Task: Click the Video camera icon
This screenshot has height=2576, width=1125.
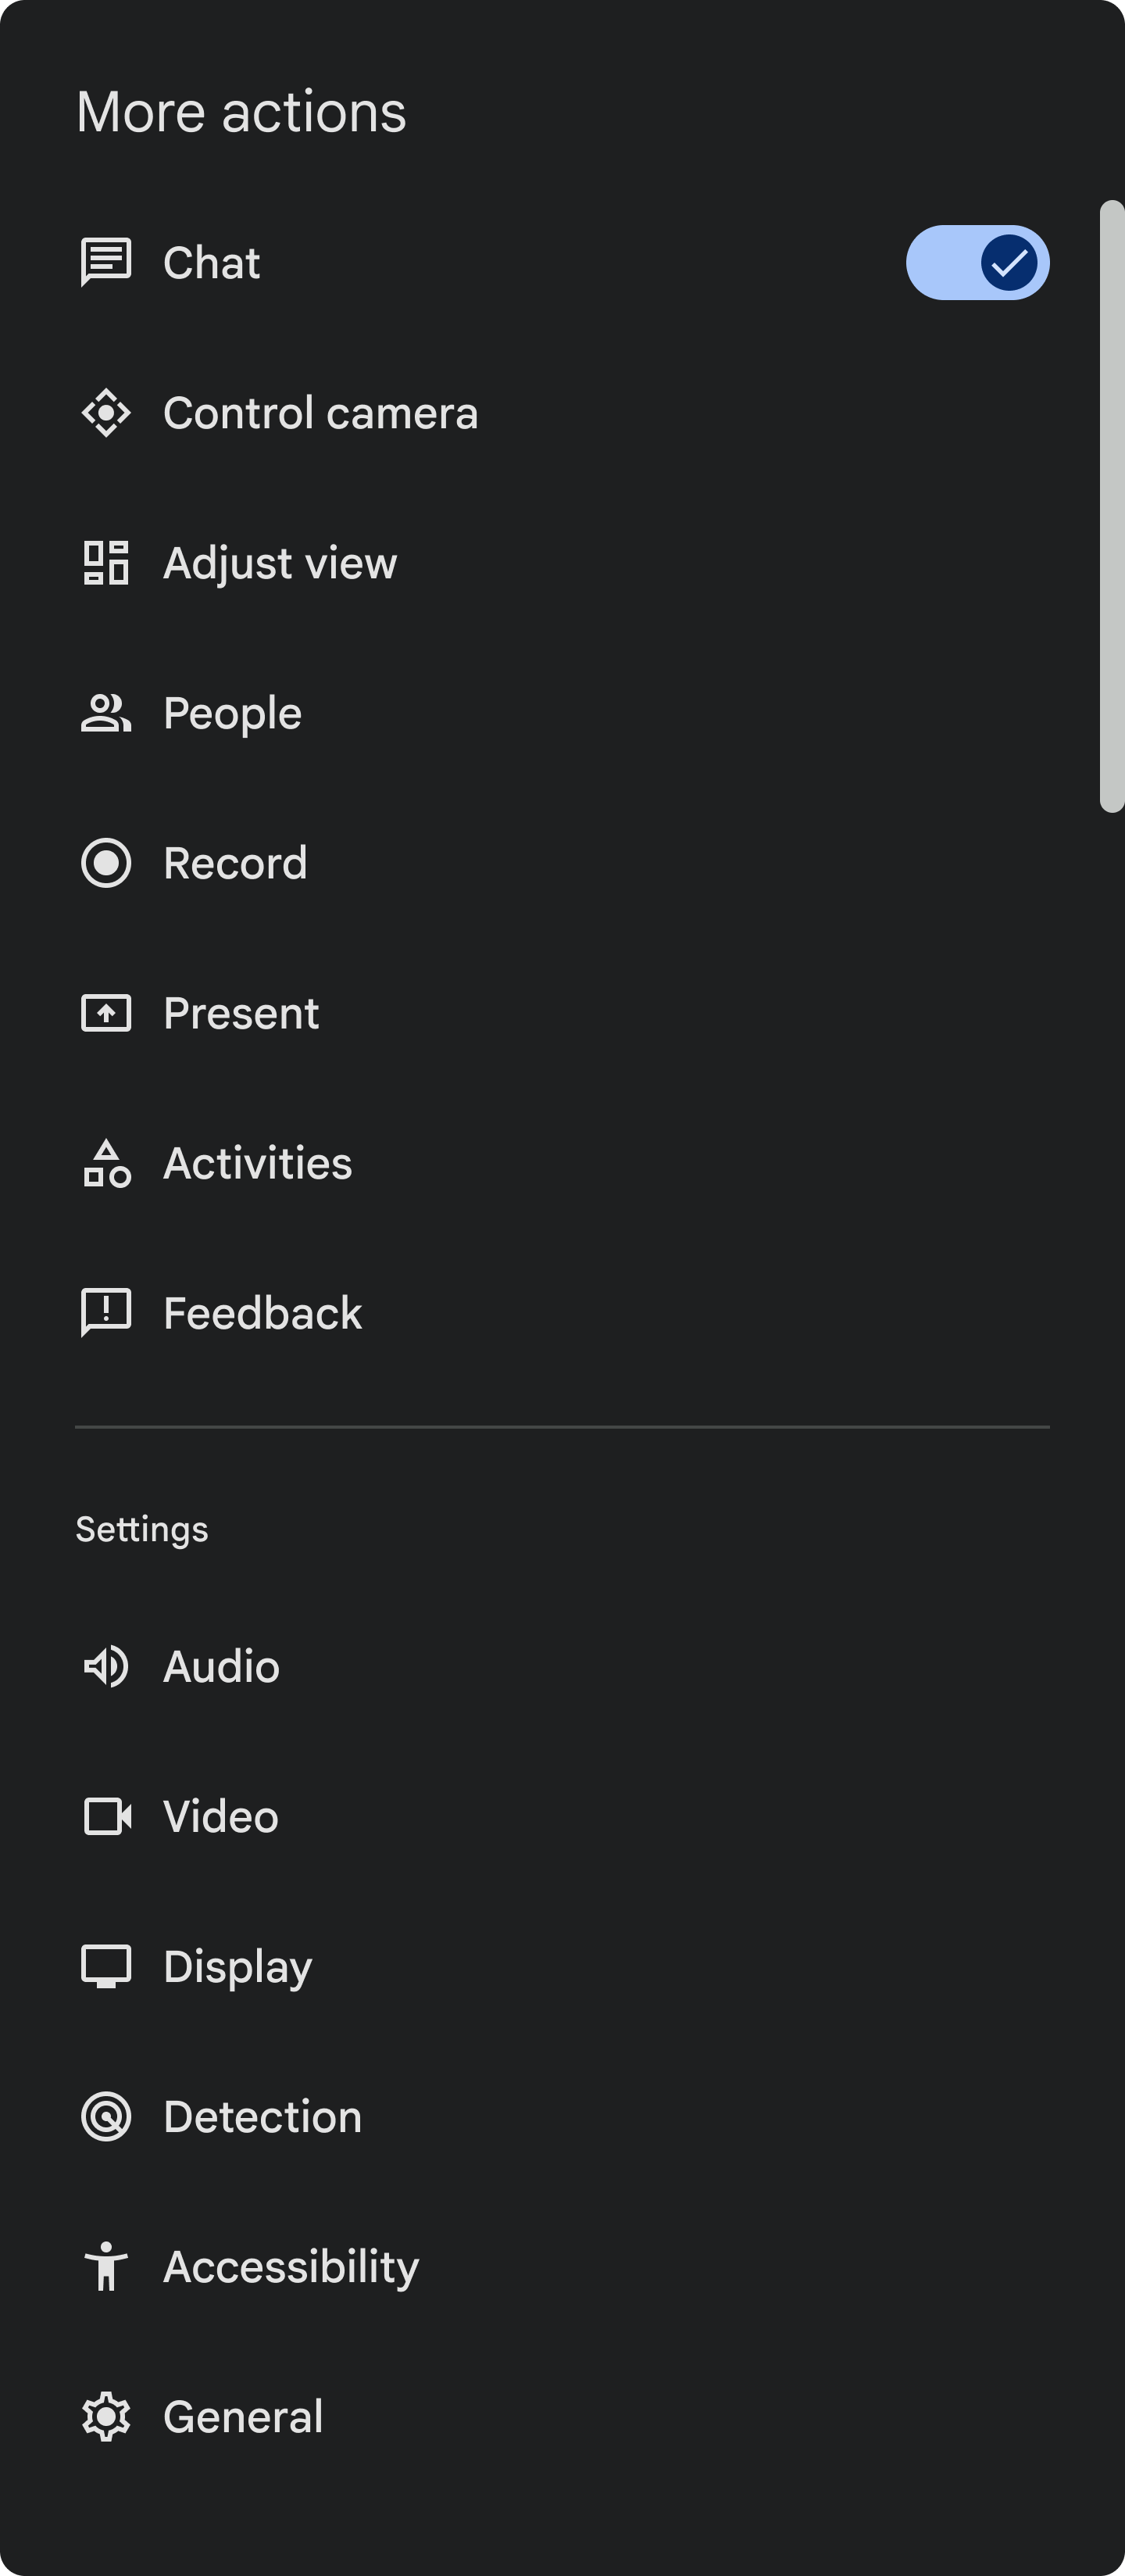Action: coord(106,1817)
